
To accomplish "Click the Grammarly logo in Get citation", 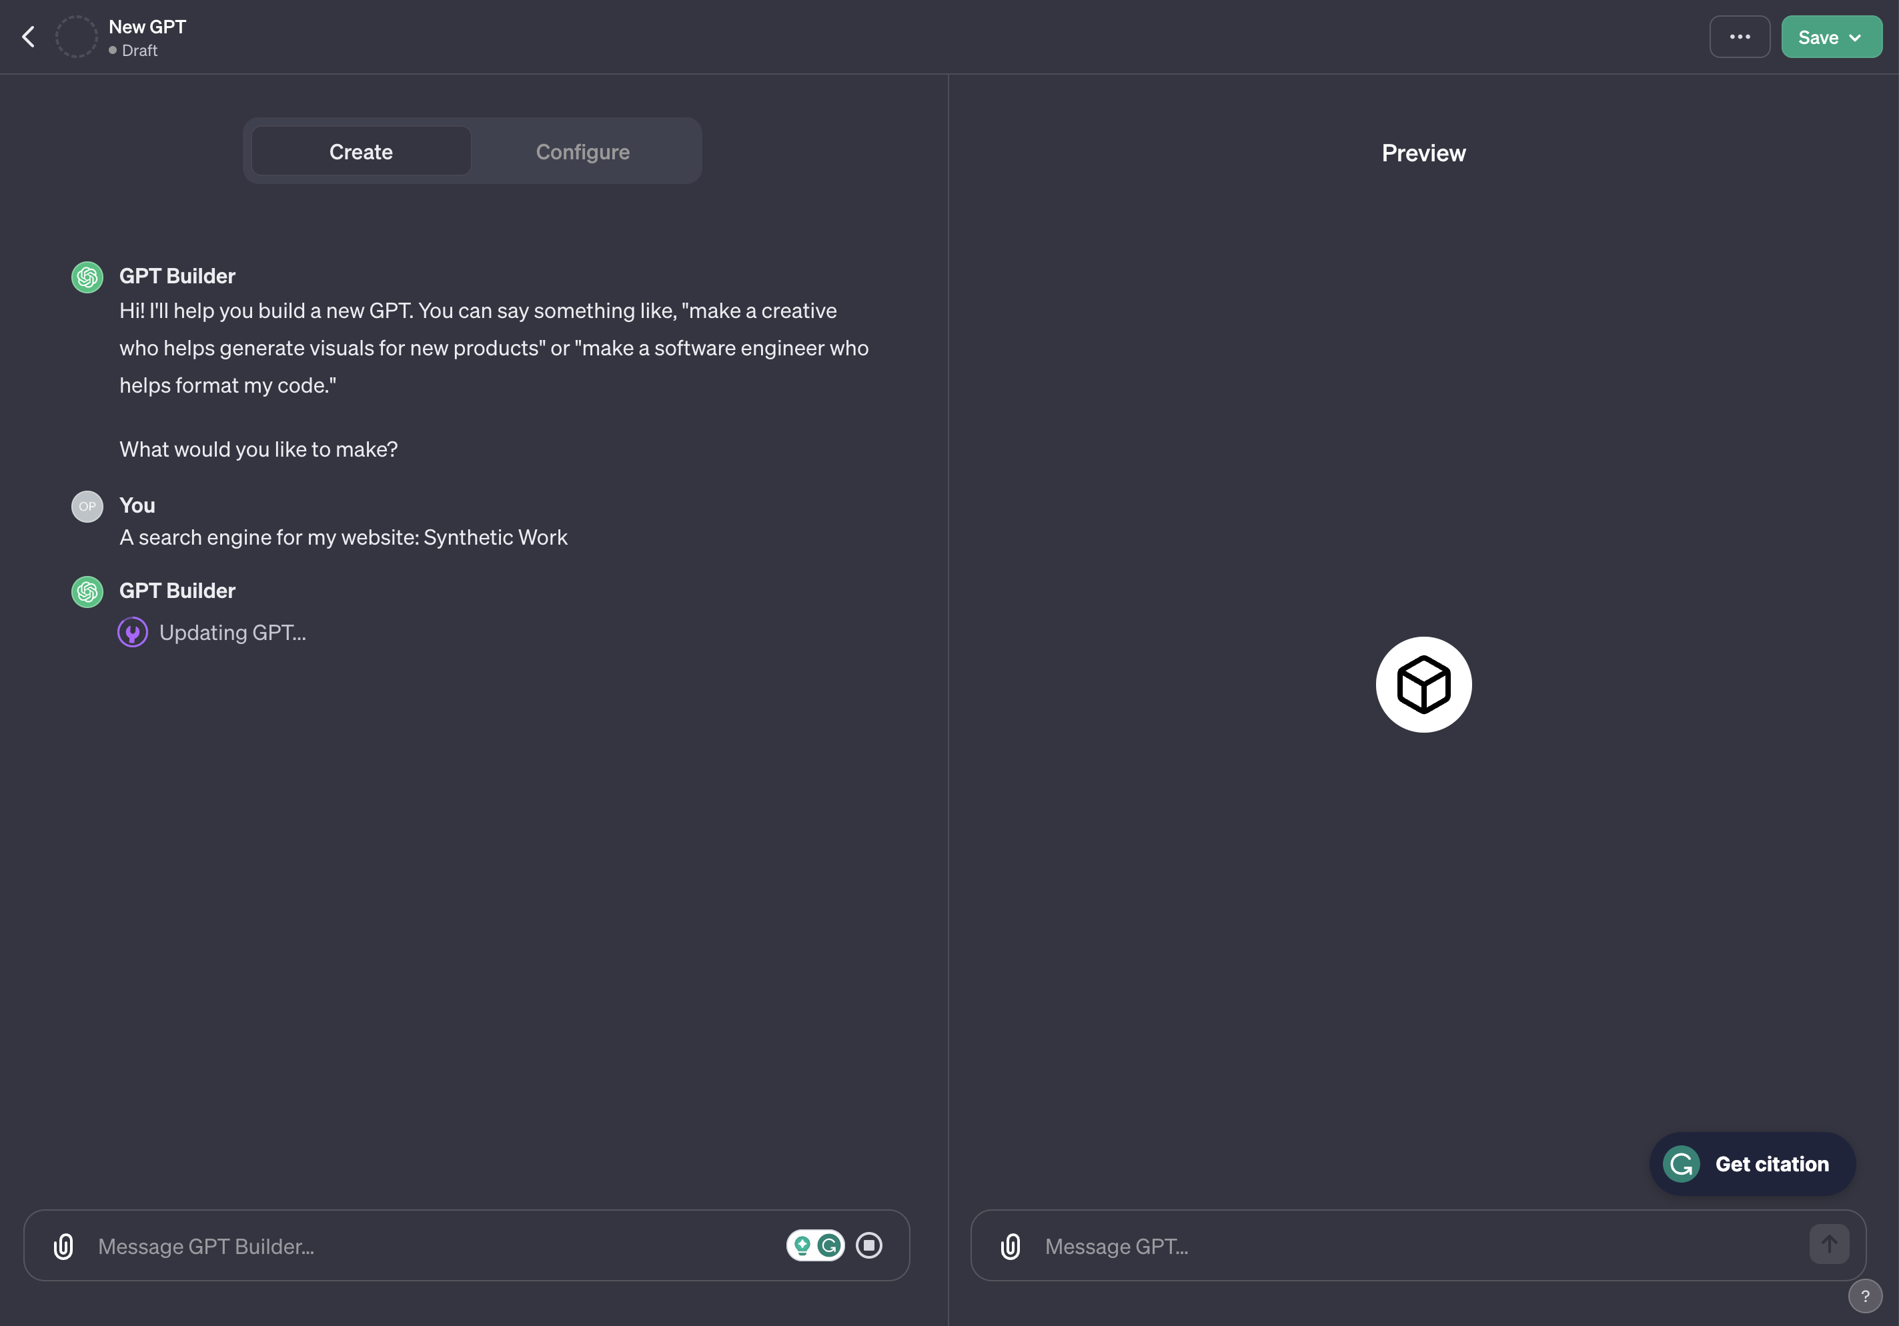I will click(1681, 1164).
